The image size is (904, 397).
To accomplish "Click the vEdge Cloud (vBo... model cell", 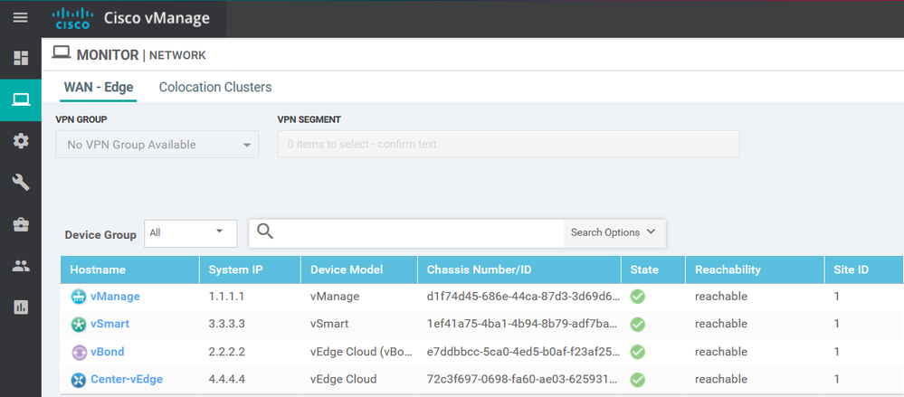I will [x=361, y=352].
